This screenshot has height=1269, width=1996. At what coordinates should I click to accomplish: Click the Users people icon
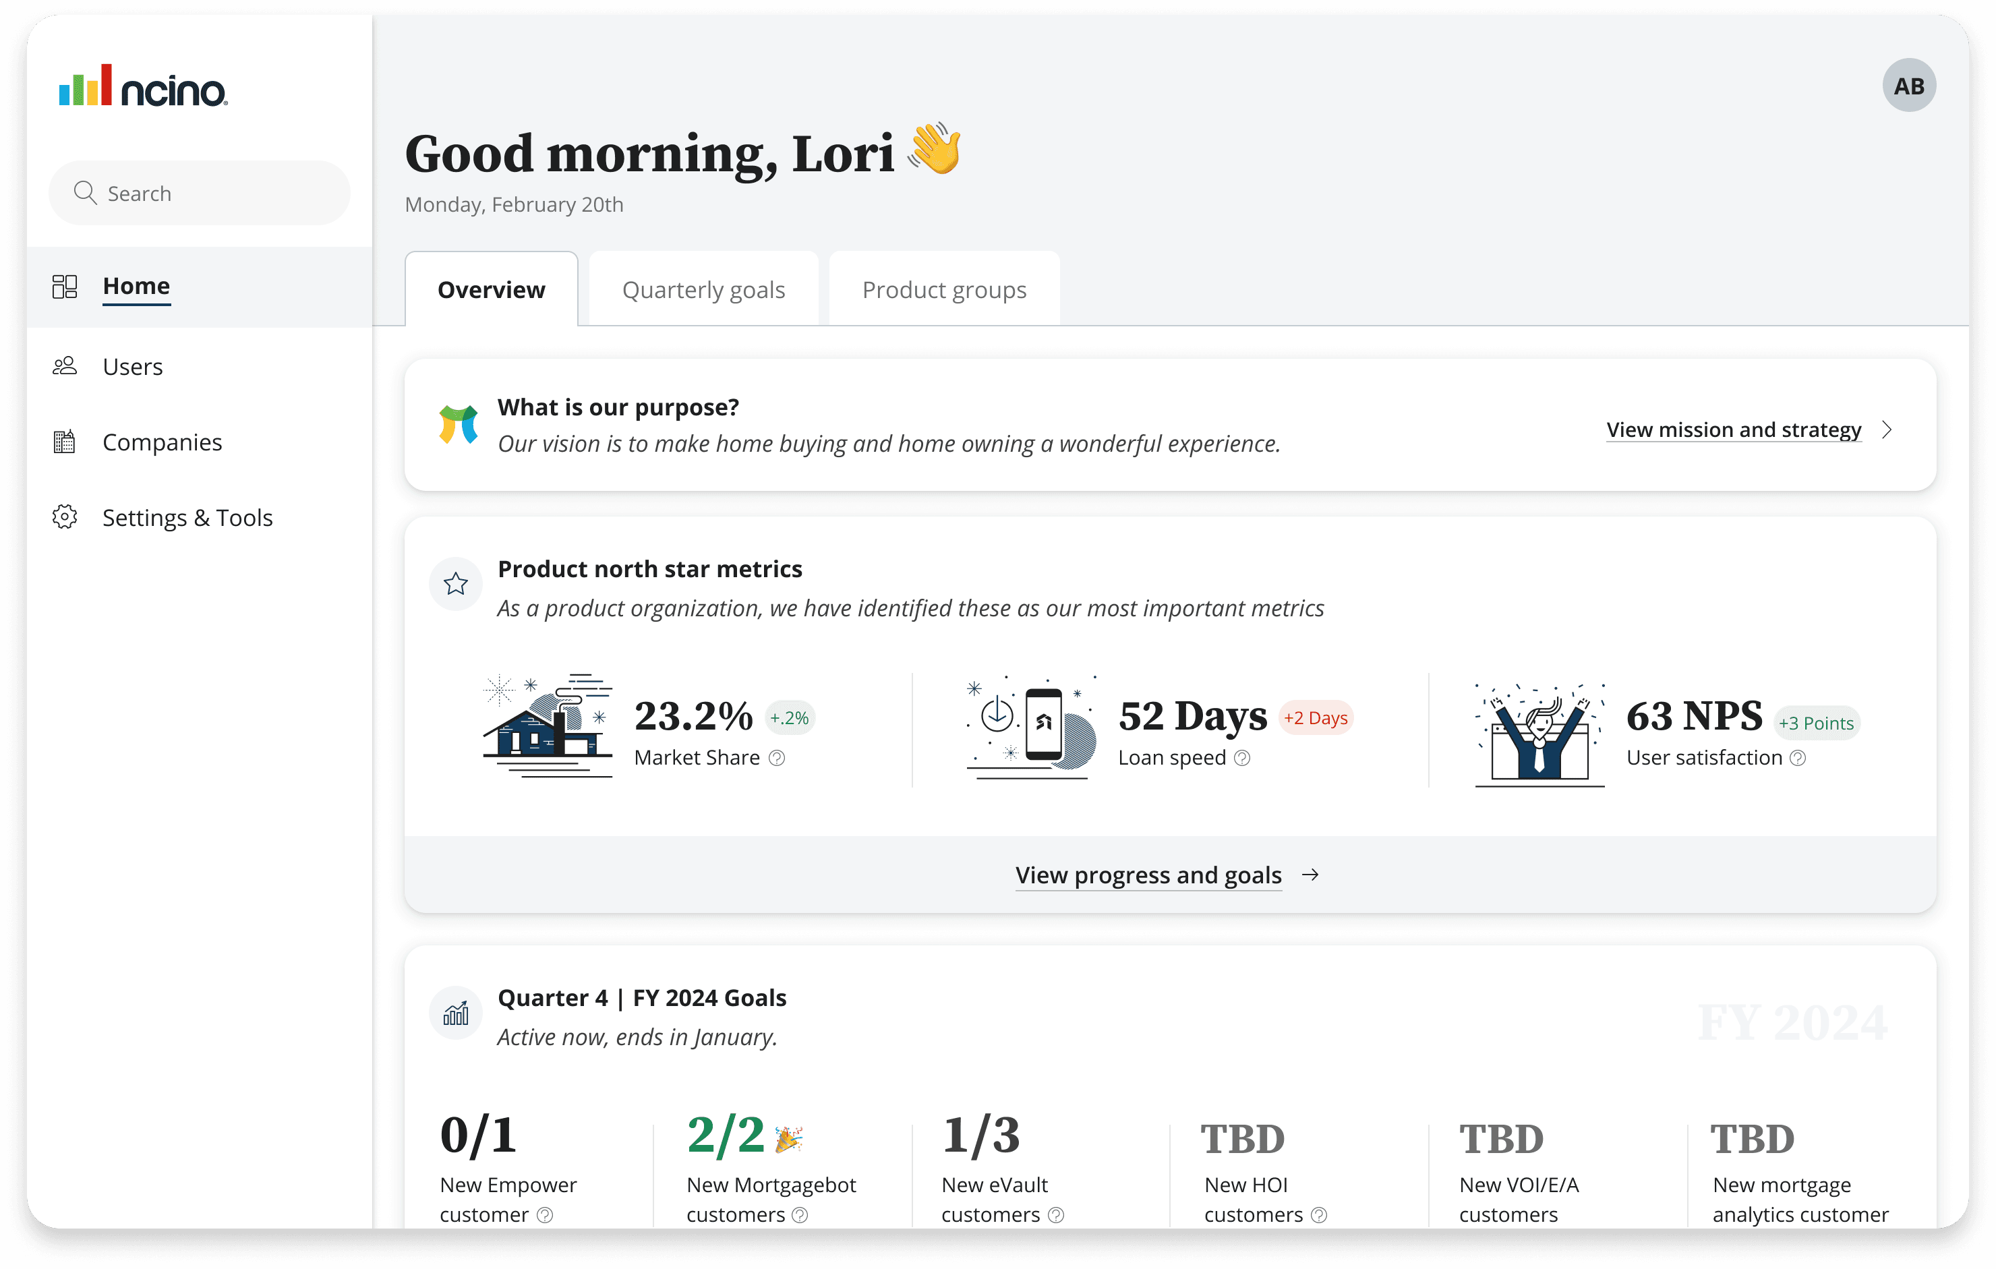tap(65, 366)
